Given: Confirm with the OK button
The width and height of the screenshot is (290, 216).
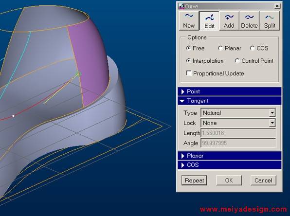Looking at the screenshot, I should 229,180.
